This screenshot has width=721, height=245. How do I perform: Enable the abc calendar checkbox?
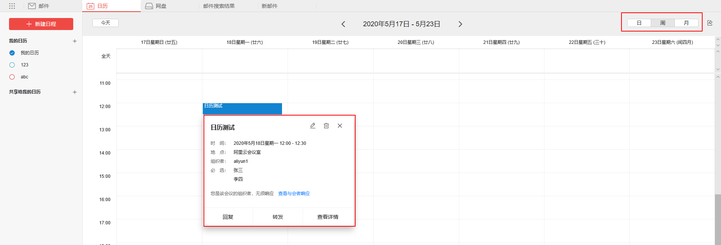pos(12,77)
